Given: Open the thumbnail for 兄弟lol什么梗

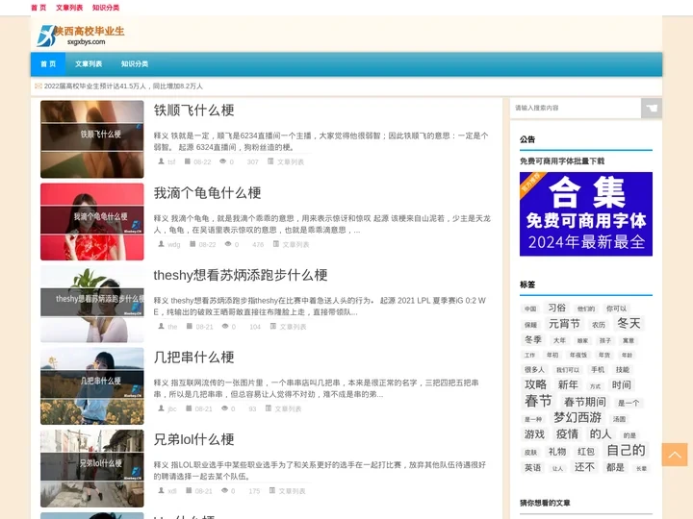Looking at the screenshot, I should tap(92, 468).
